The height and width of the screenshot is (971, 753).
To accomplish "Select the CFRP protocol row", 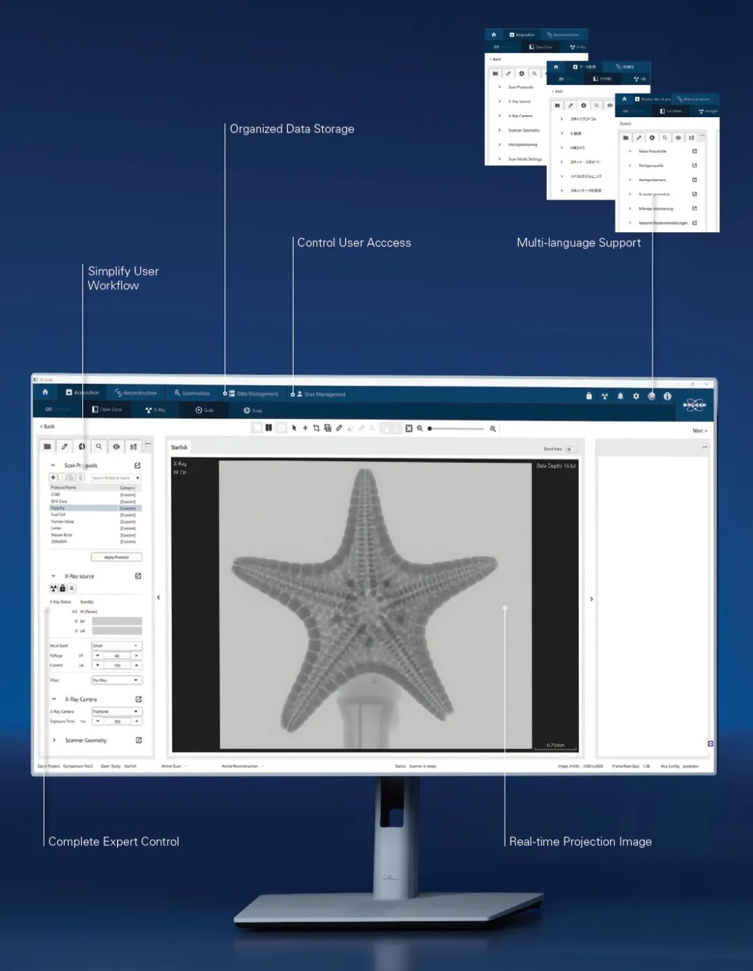I will click(95, 495).
